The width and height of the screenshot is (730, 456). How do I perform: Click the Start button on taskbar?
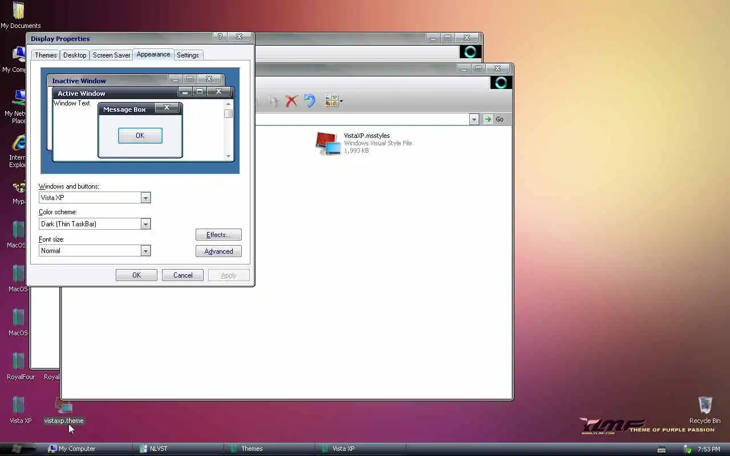pos(16,449)
